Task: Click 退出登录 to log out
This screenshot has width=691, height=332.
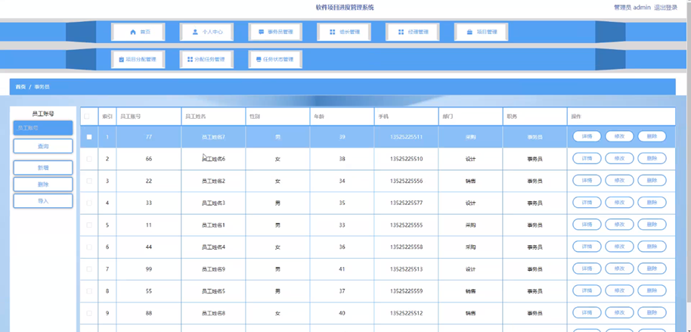Action: click(x=666, y=8)
